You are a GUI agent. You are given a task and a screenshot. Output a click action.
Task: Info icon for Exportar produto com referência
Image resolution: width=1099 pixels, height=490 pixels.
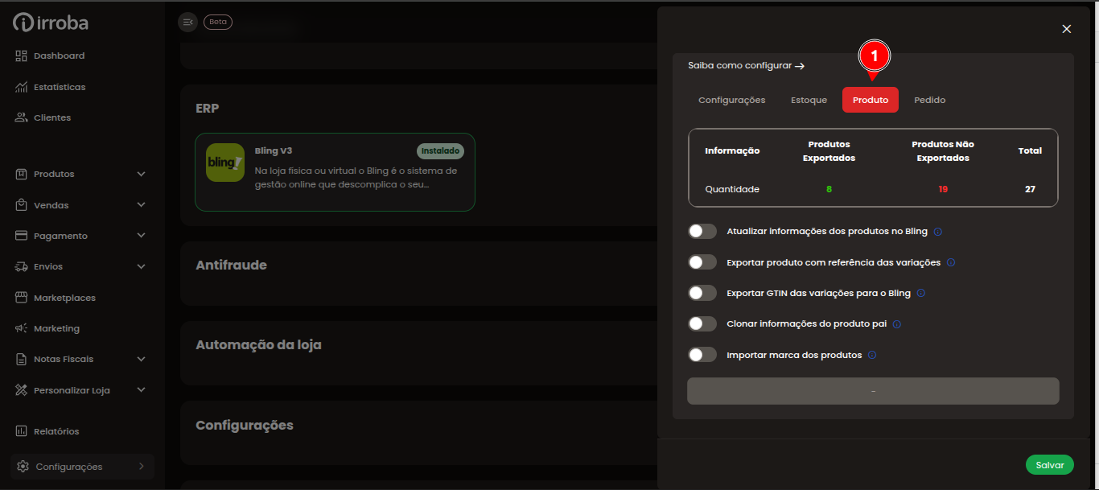click(x=951, y=262)
